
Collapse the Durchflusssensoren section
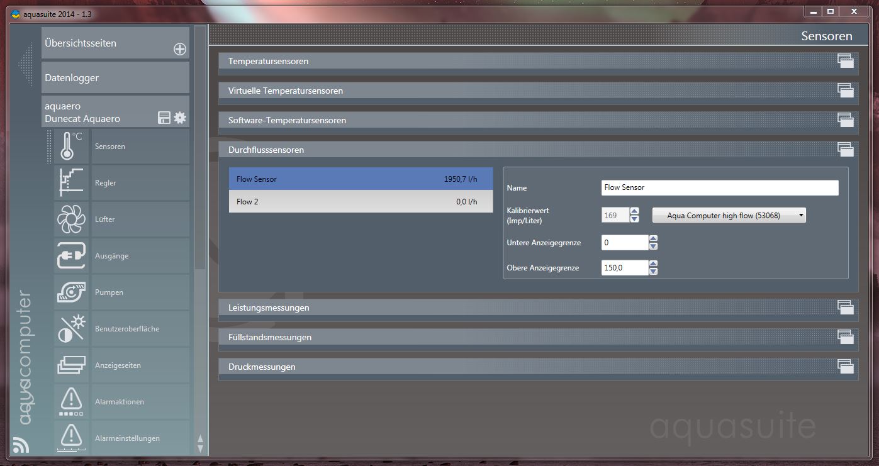tap(844, 150)
